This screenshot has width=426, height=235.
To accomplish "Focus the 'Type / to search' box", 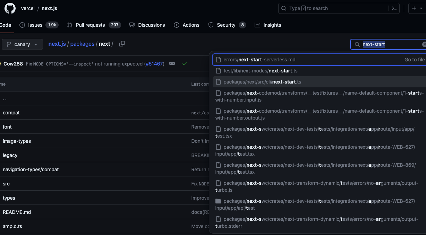I will pos(339,8).
